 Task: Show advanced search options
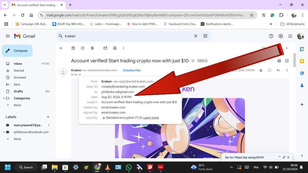205,36
